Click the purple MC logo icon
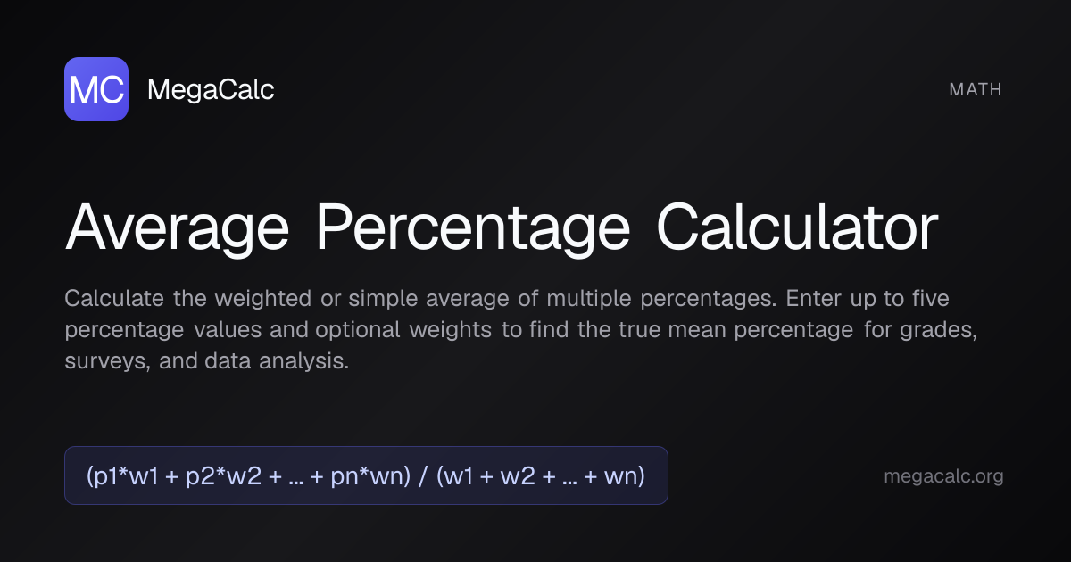The image size is (1071, 562). (x=96, y=89)
